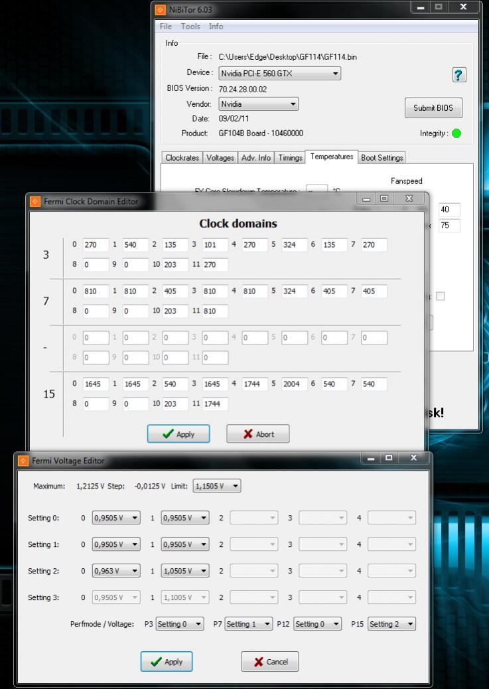This screenshot has width=489, height=689.
Task: Switch to the Adv. Info tab
Action: pos(256,158)
